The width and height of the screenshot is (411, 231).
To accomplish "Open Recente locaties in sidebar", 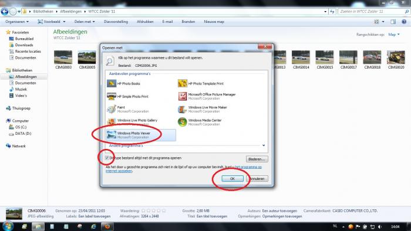I will pyautogui.click(x=28, y=51).
